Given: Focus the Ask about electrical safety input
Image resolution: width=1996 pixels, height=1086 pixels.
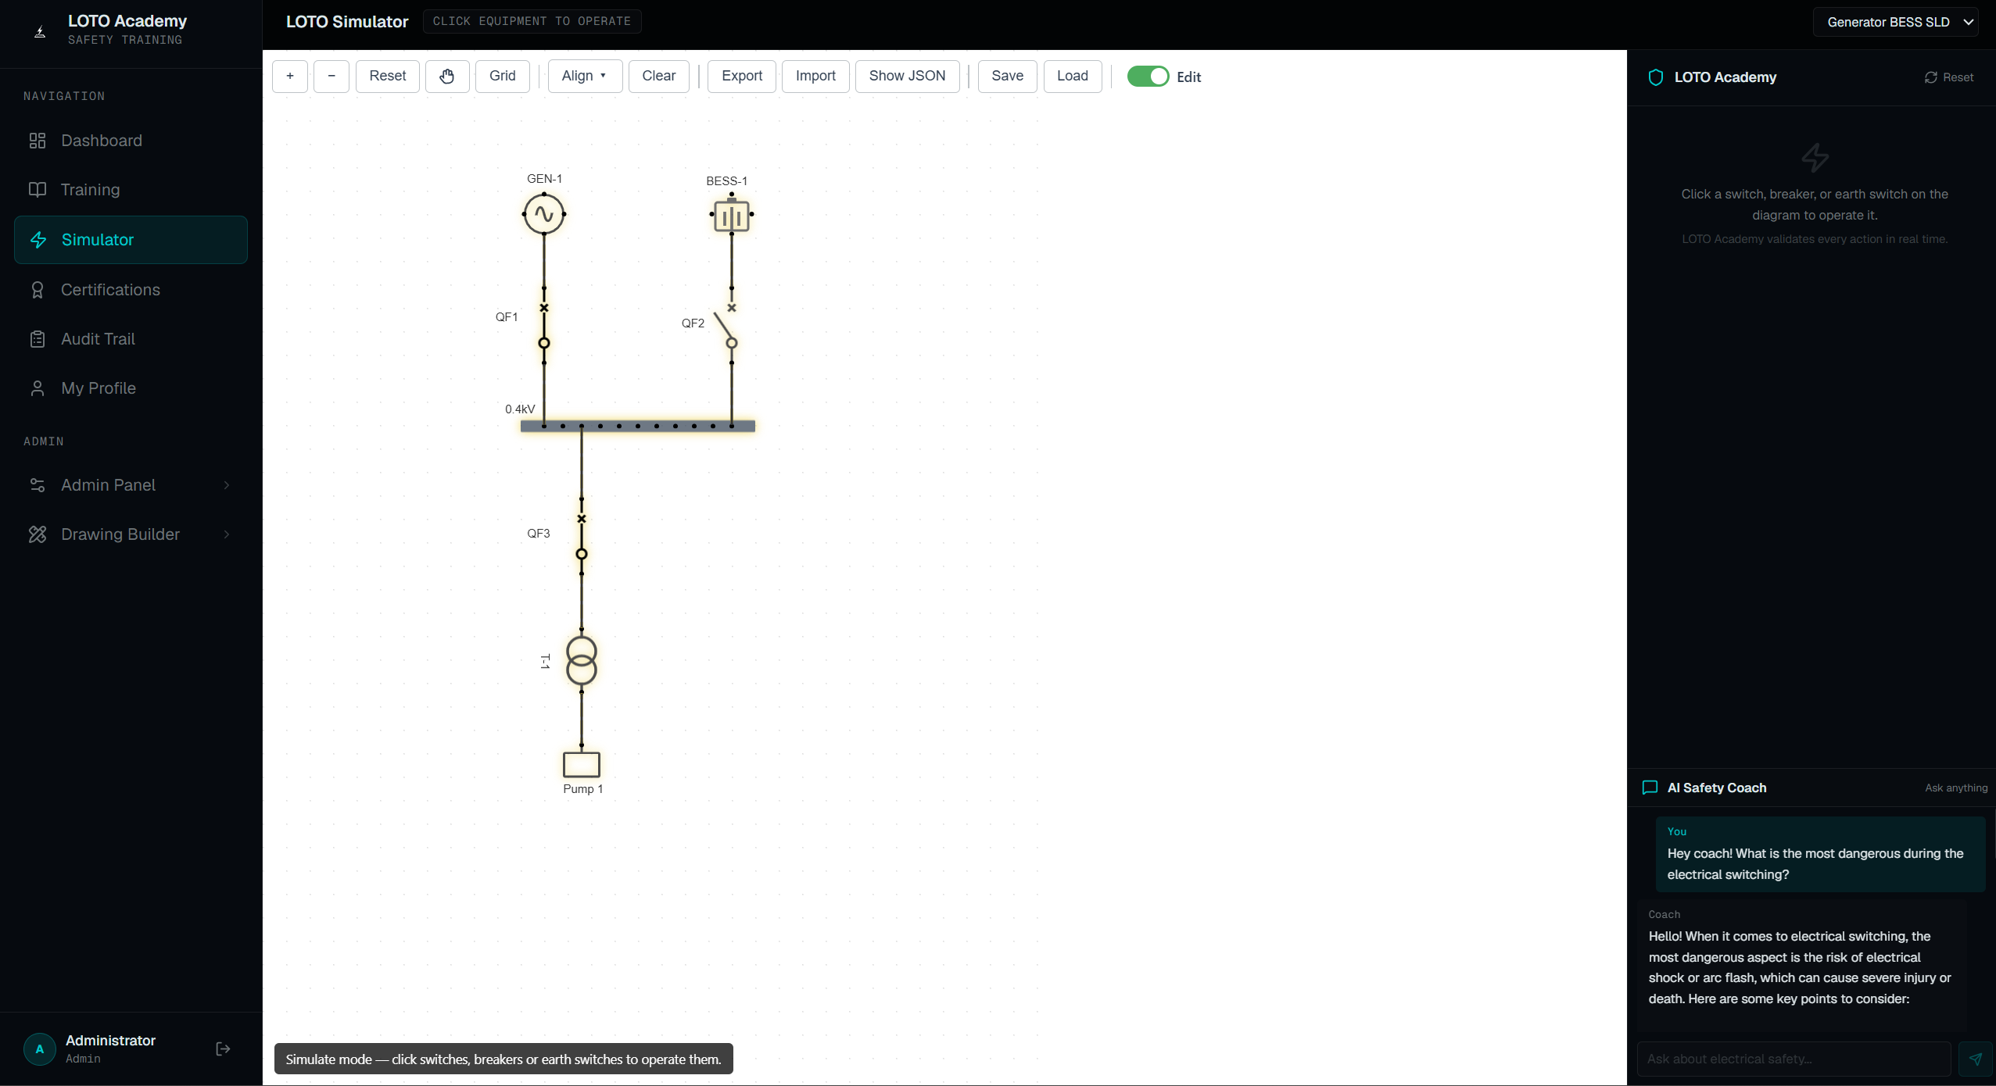Looking at the screenshot, I should coord(1794,1059).
